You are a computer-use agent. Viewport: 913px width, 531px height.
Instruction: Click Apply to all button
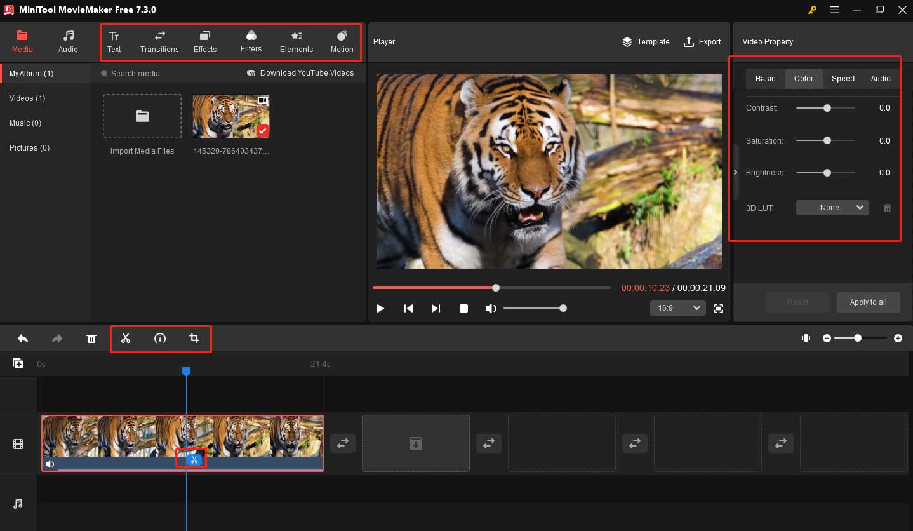tap(868, 302)
